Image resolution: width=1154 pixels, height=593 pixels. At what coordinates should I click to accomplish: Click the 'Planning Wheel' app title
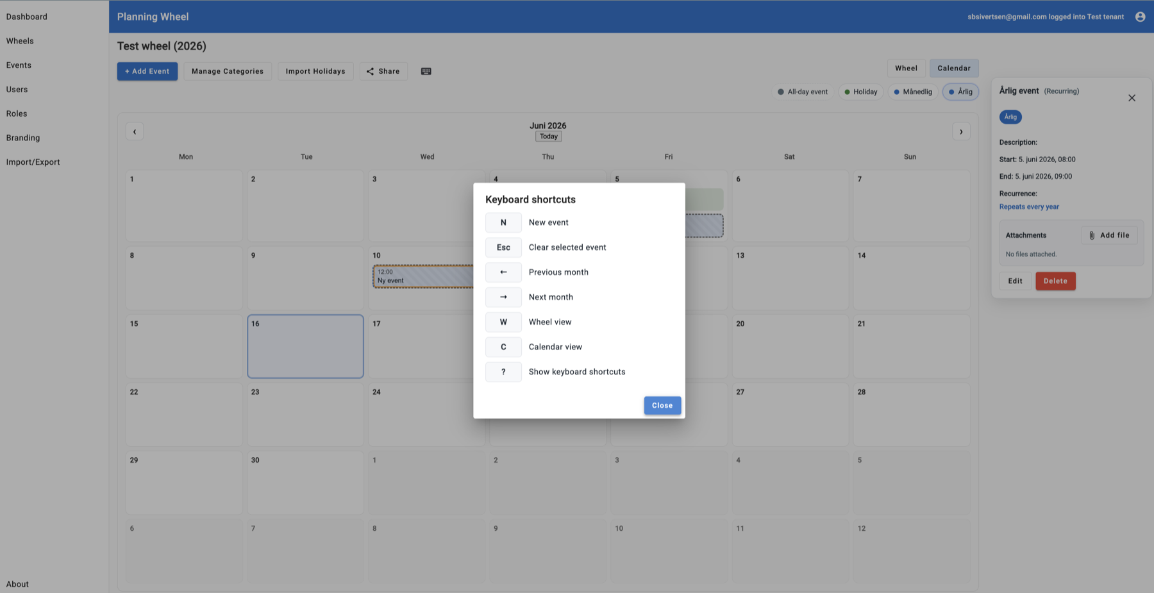(153, 17)
